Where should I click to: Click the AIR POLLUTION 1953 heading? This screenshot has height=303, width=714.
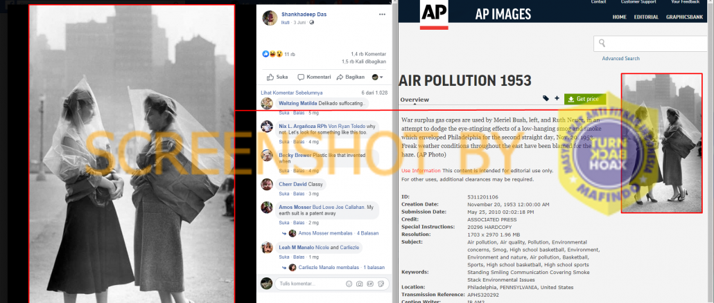click(465, 80)
